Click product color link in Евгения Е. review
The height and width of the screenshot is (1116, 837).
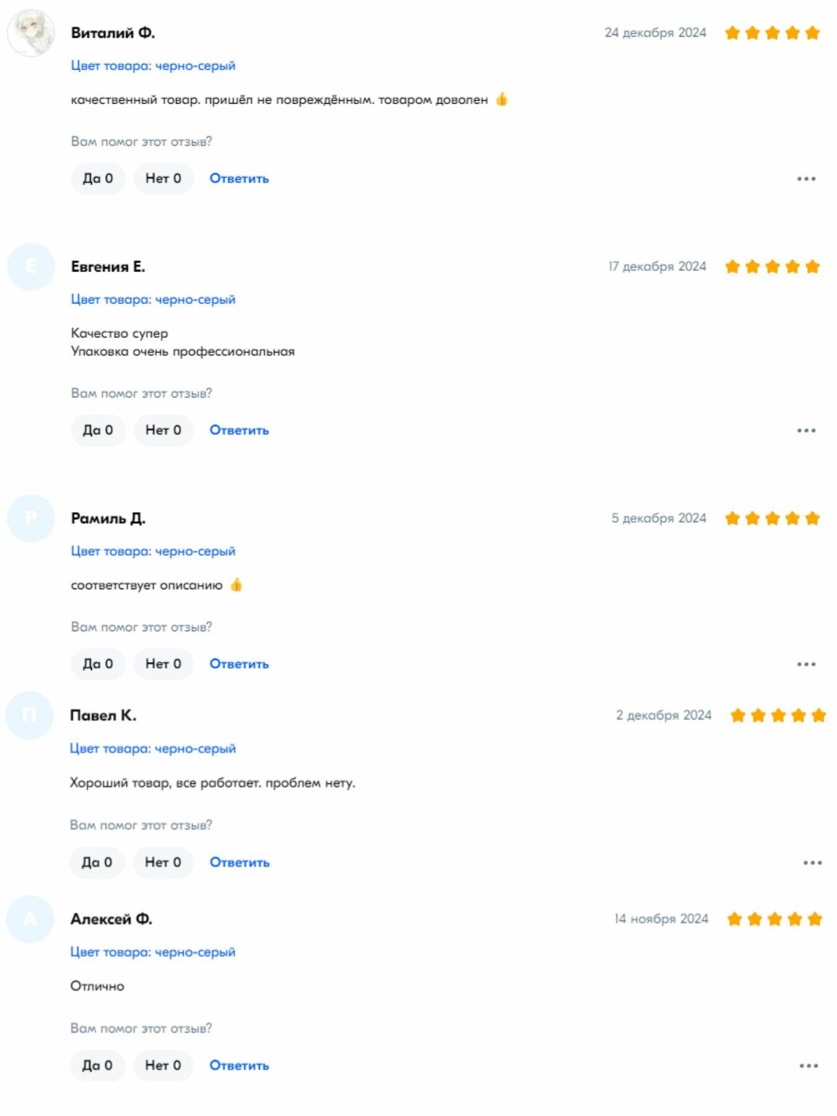tap(153, 299)
